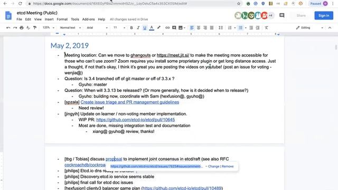Viewport: 338px width, 190px height.
Task: Open zoom level dropdown 125%
Action: coord(48,27)
